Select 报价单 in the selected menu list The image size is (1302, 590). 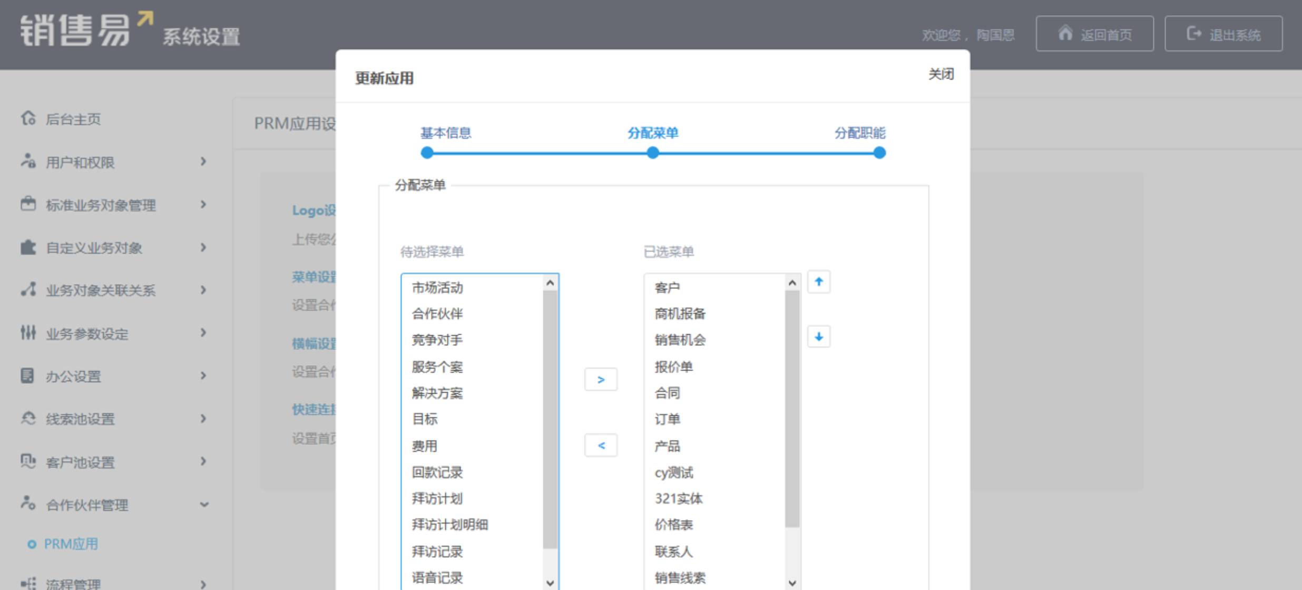(673, 367)
